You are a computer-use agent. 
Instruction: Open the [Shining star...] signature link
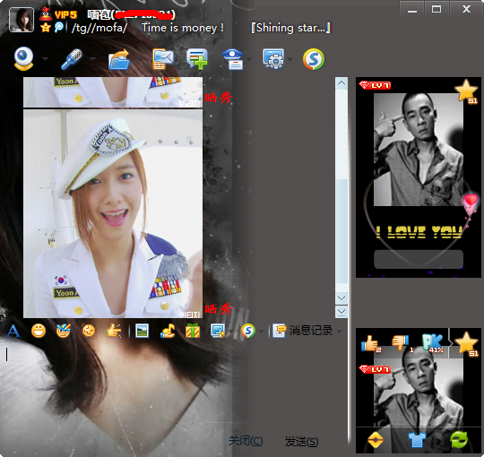[x=290, y=28]
